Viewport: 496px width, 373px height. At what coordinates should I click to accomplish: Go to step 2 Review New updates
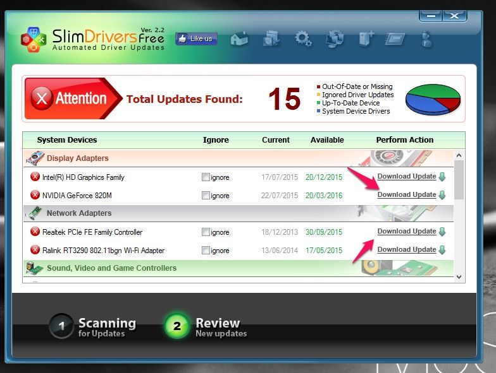[206, 326]
